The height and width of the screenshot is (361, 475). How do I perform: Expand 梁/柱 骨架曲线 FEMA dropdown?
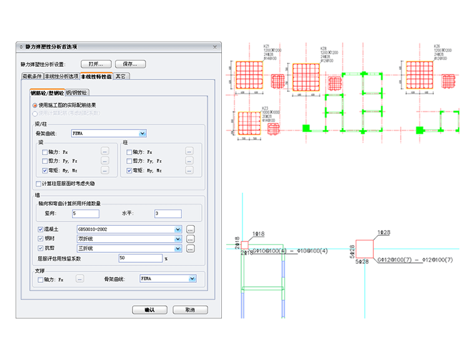tap(142, 133)
